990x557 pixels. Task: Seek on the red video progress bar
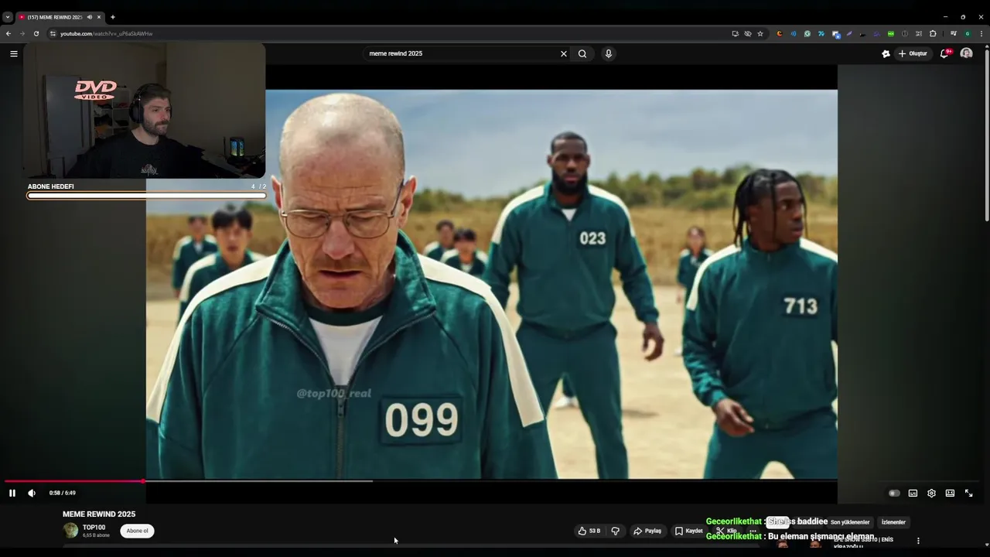tap(73, 481)
